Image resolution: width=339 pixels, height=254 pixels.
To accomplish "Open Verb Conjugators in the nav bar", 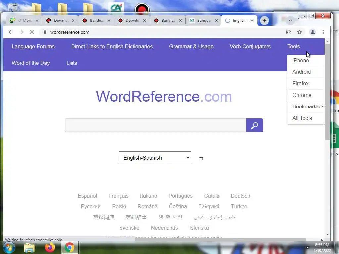I will coord(250,46).
